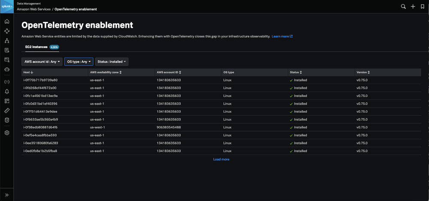Open the Synthetics robot sidebar icon
This screenshot has width=429, height=201.
pos(7,69)
